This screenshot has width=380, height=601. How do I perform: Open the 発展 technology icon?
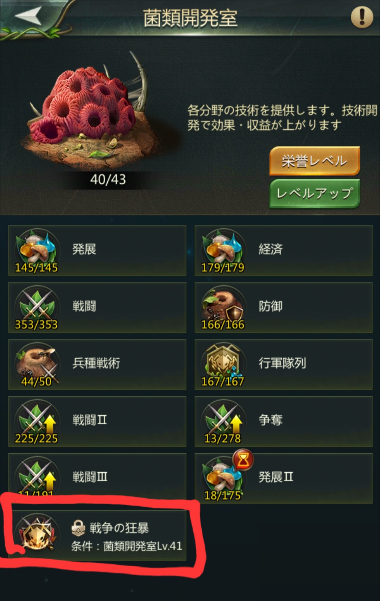coord(36,248)
